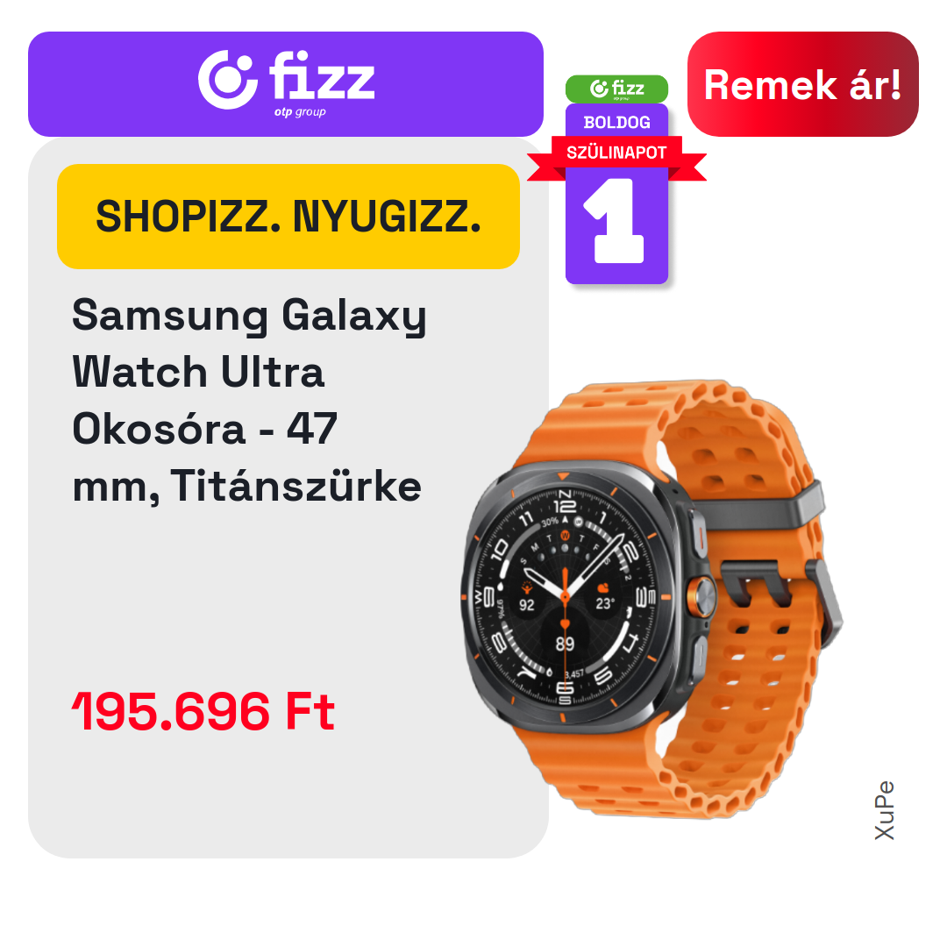Open the Samsung Galaxy Watch Ultra title
Image resolution: width=947 pixels, height=947 pixels.
pos(249,401)
